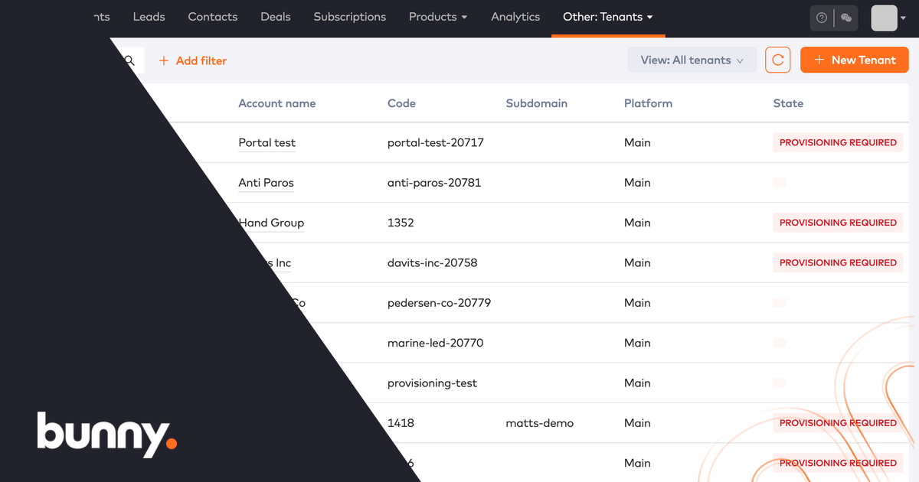
Task: Click the search magnifier icon
Action: 129,60
